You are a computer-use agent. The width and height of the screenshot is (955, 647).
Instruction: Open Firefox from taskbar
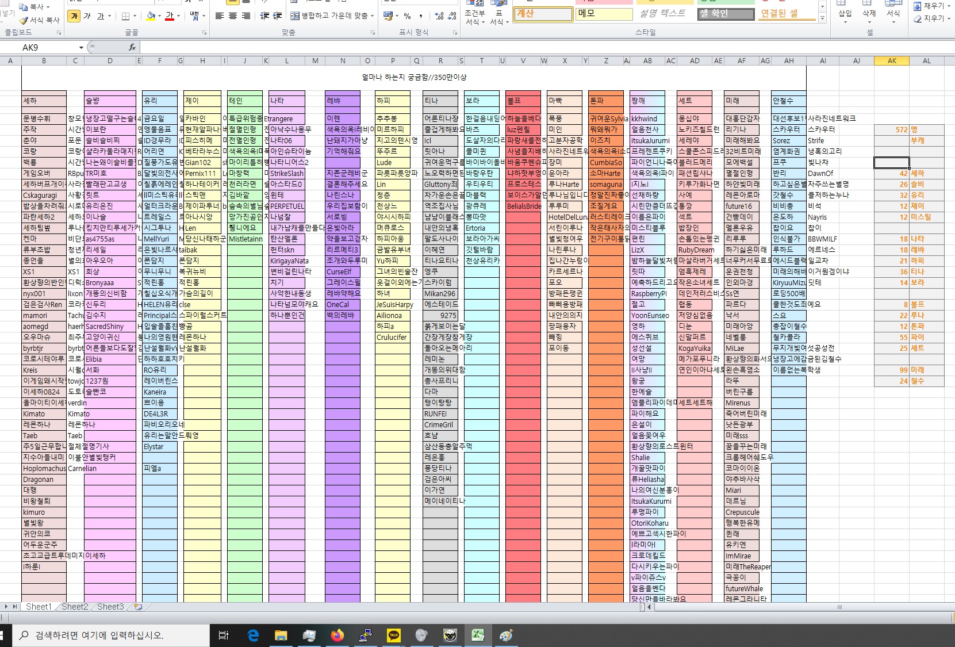(x=337, y=635)
